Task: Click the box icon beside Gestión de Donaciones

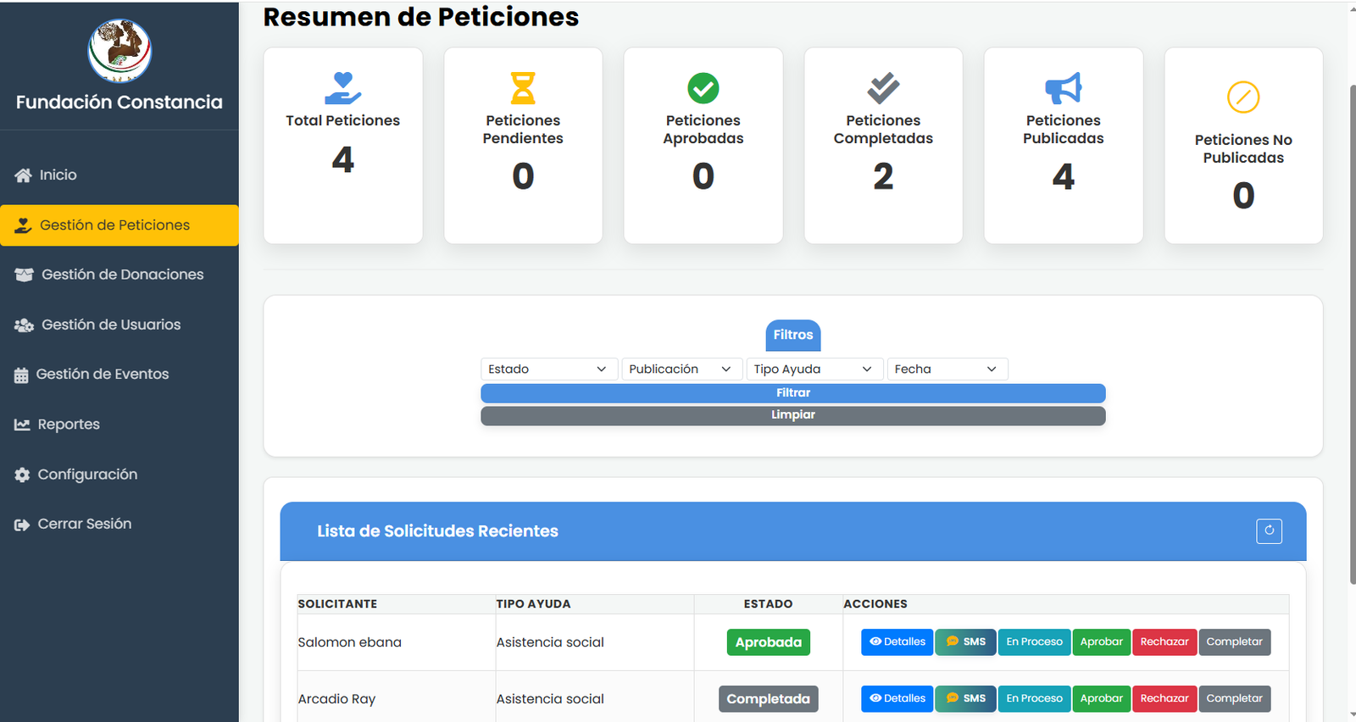Action: [x=25, y=275]
